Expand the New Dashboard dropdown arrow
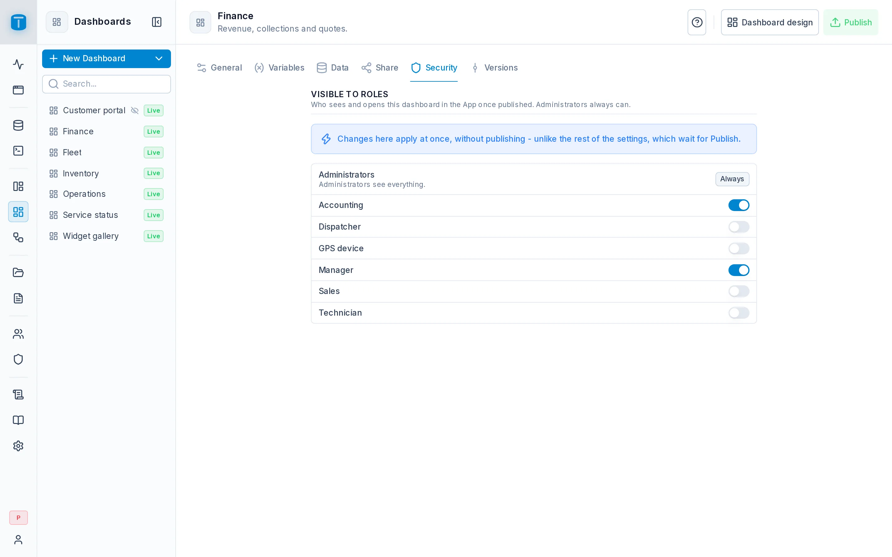Viewport: 892px width, 557px height. [x=159, y=58]
